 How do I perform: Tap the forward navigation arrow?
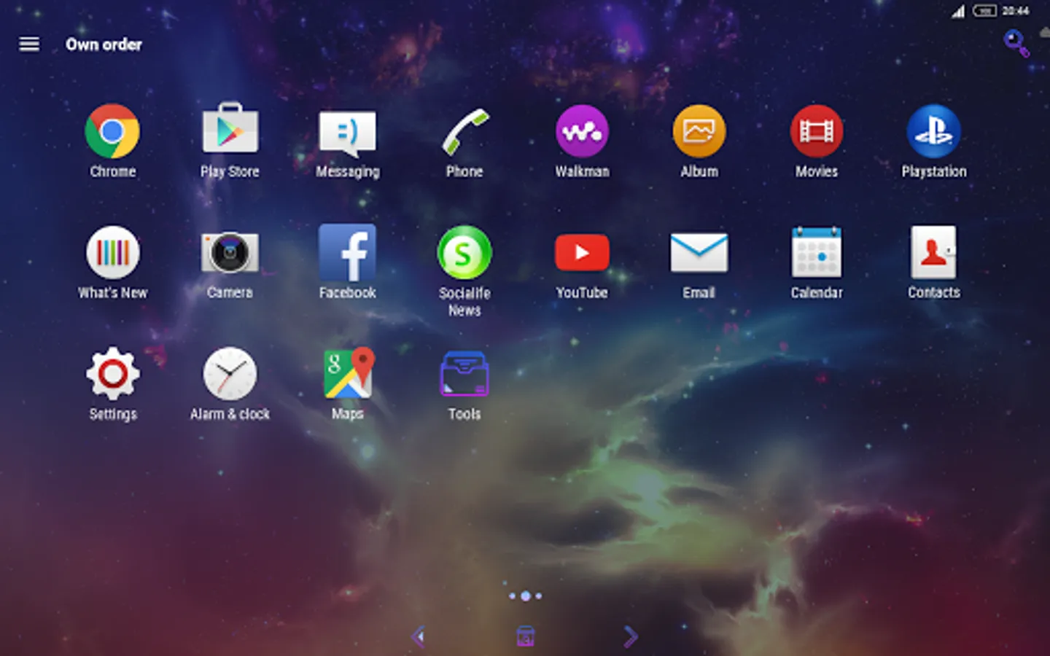(631, 636)
